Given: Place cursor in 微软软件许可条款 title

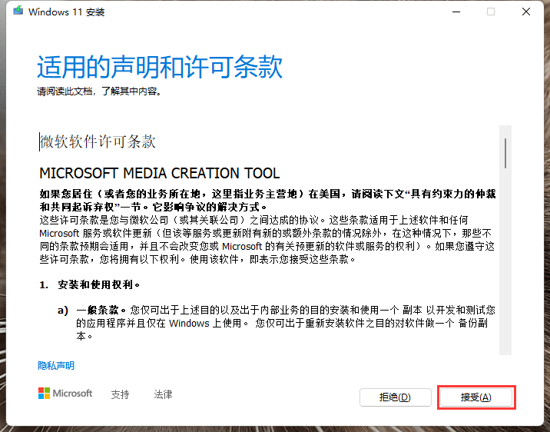Looking at the screenshot, I should tap(98, 141).
